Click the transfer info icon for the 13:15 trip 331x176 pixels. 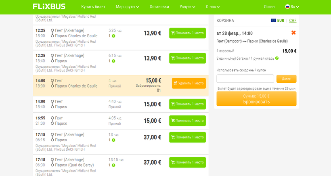(113, 165)
